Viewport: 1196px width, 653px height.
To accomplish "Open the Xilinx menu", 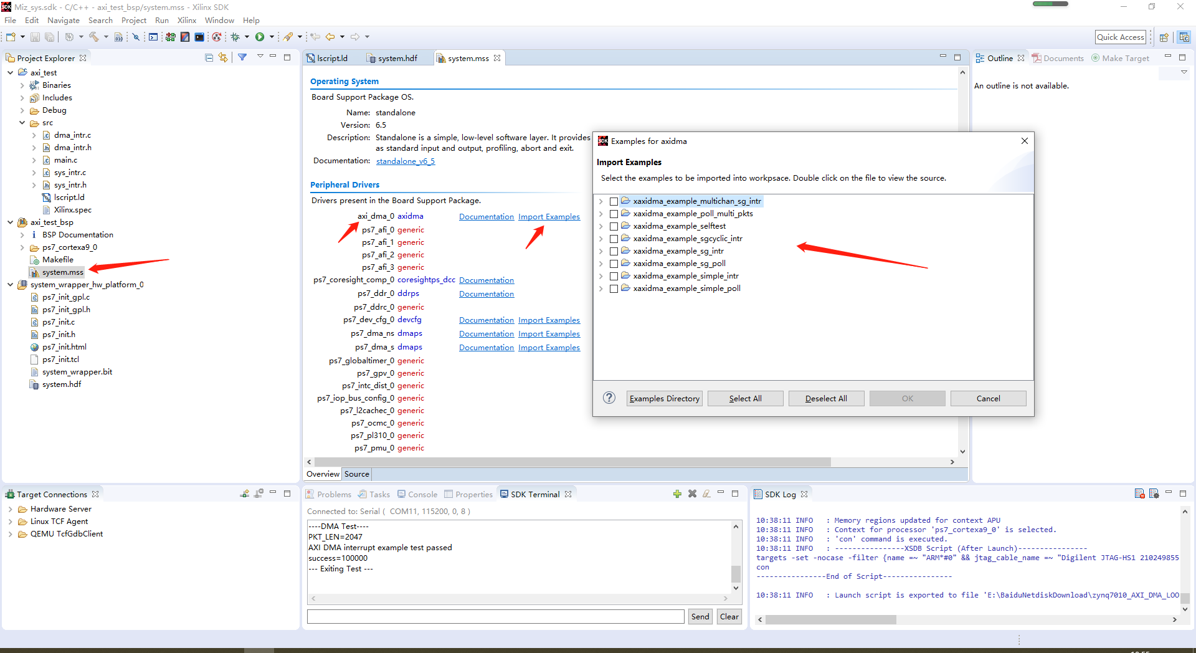I will (187, 20).
